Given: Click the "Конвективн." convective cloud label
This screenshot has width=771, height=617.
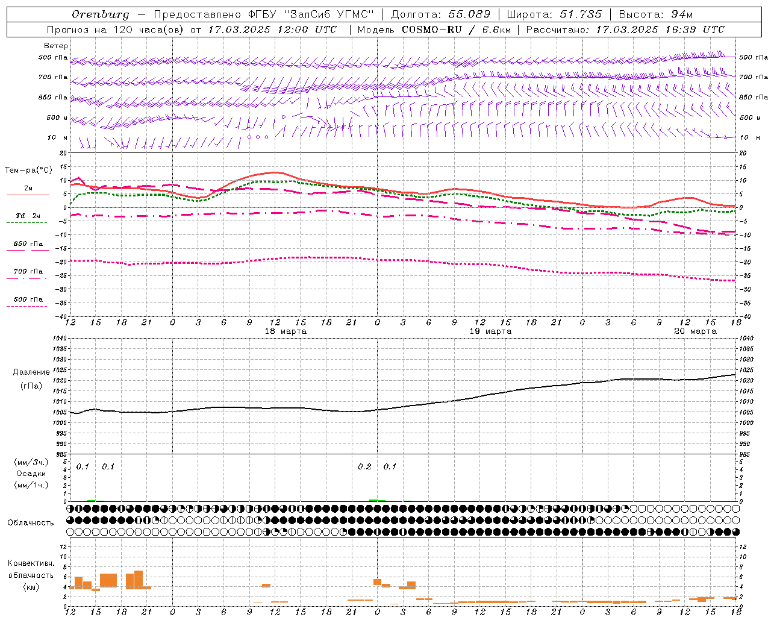Looking at the screenshot, I should 31,563.
